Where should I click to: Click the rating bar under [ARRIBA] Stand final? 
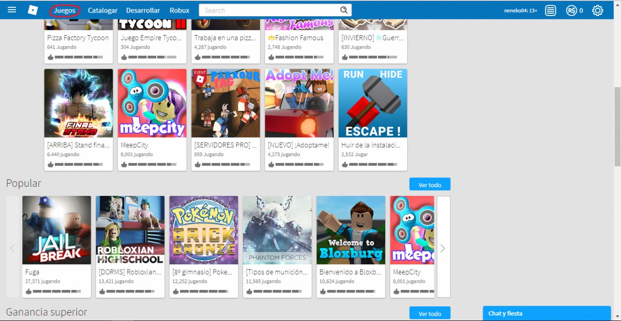[79, 164]
